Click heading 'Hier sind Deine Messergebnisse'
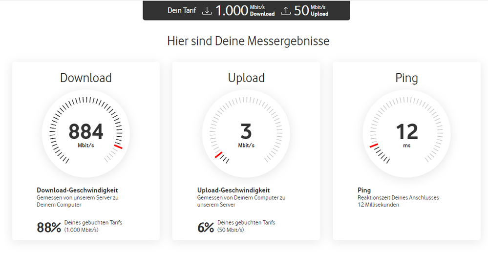The image size is (488, 253). pos(248,41)
